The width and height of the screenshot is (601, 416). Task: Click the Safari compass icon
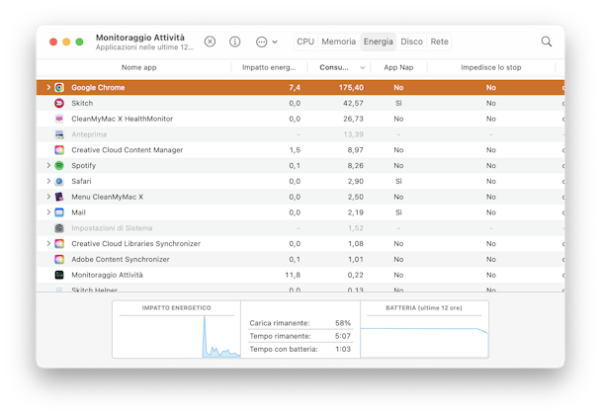59,181
